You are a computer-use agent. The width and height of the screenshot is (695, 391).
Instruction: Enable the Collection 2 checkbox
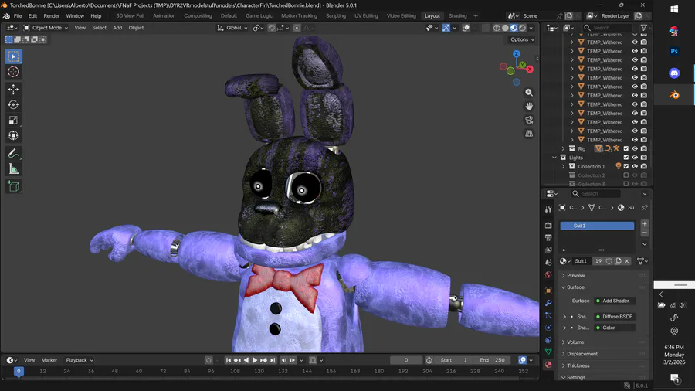(x=625, y=175)
